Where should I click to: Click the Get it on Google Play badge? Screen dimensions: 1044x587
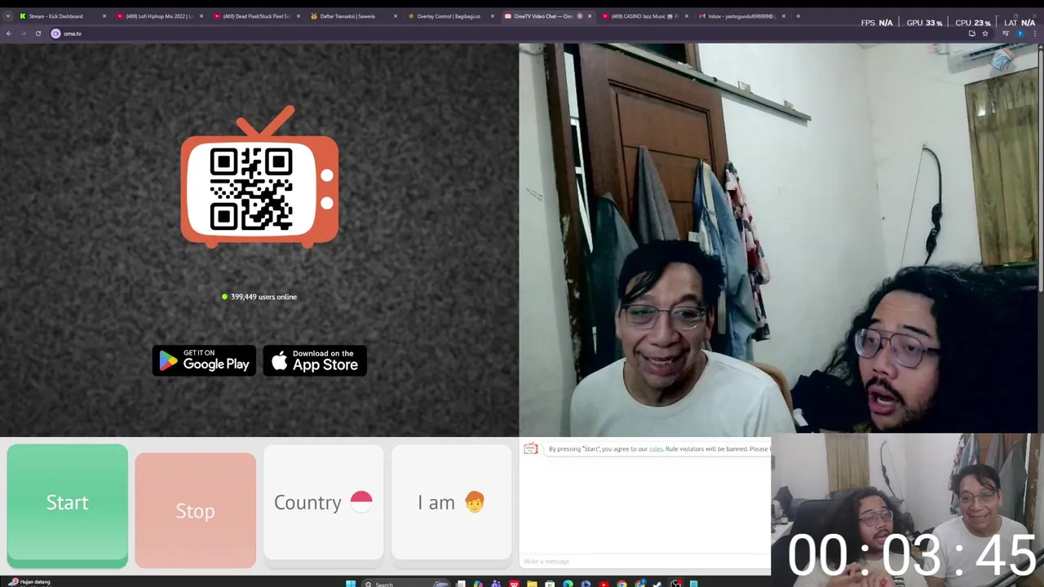[204, 360]
